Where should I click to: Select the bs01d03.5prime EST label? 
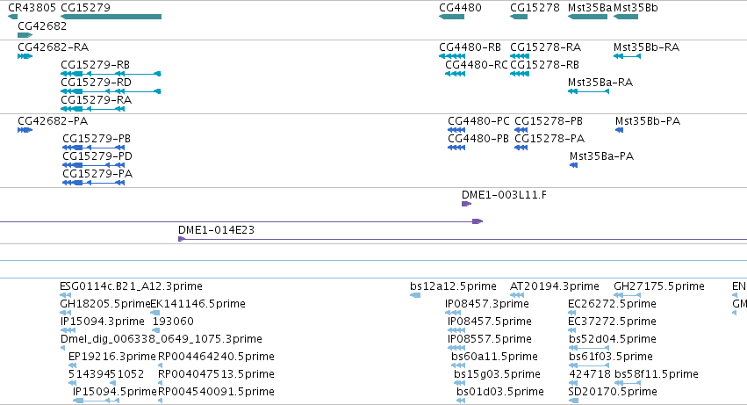pyautogui.click(x=499, y=392)
